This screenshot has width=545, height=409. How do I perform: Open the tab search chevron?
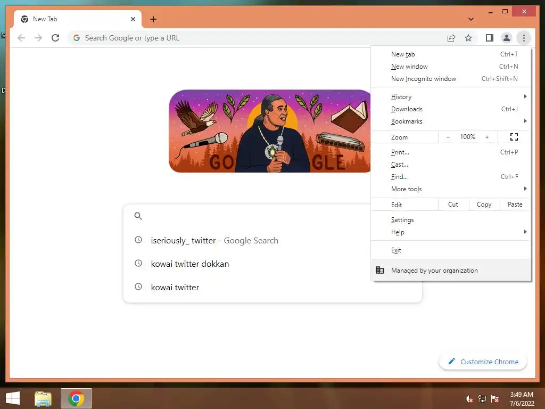471,19
